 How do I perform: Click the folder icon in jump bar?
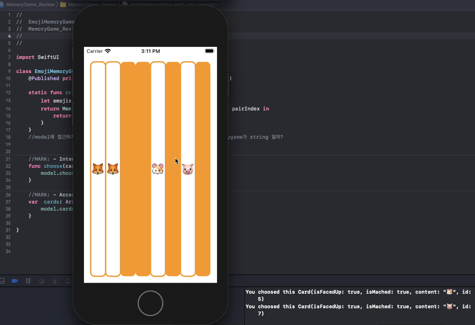click(63, 4)
